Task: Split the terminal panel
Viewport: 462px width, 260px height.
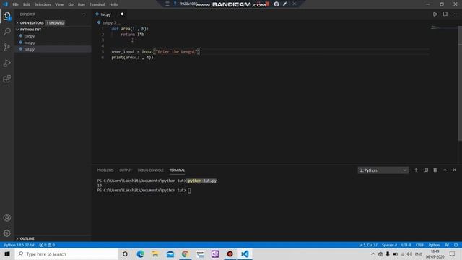Action: pos(425,170)
